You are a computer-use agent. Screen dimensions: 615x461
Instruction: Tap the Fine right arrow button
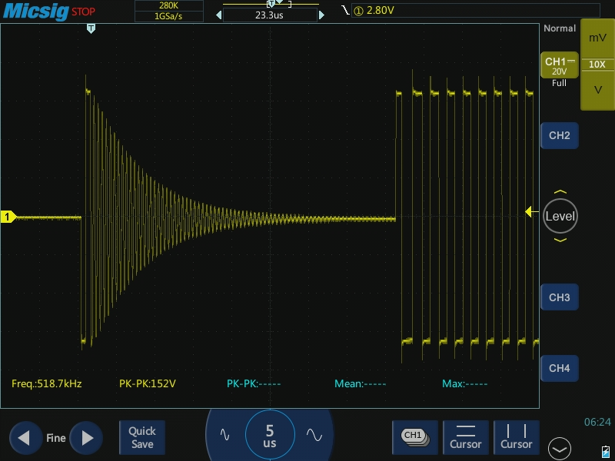click(86, 438)
